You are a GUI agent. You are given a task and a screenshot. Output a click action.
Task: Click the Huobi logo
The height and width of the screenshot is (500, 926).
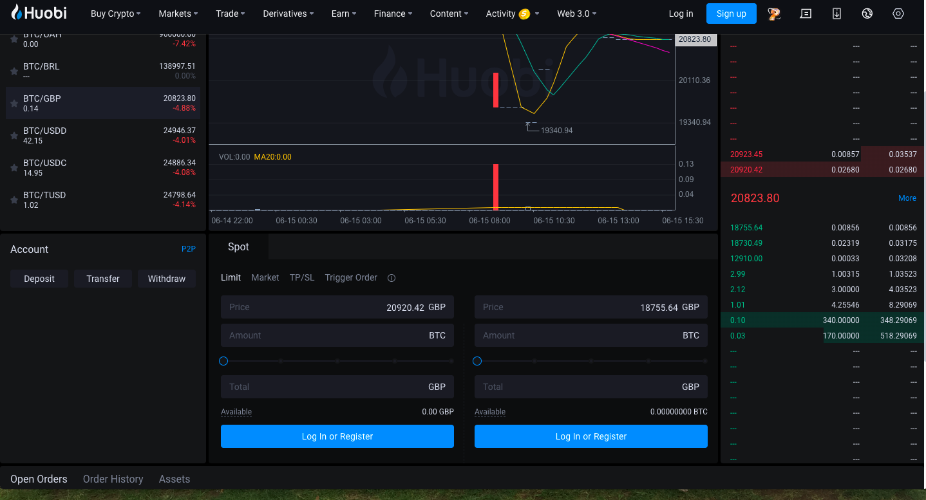39,13
